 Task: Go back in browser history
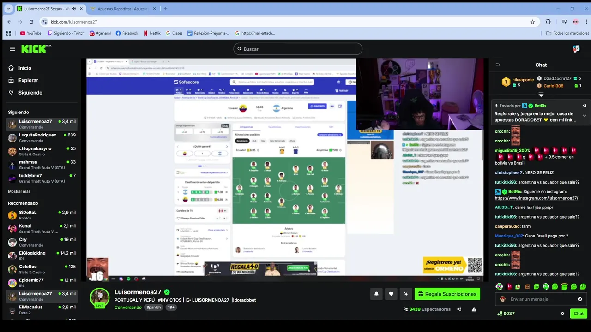click(9, 22)
